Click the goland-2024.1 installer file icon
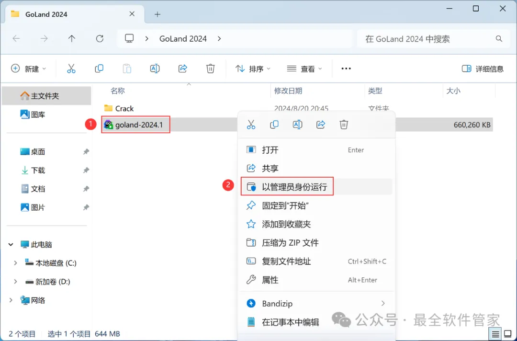The height and width of the screenshot is (341, 517). 109,125
